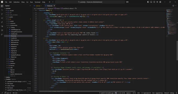178x94 pixels.
Task: Click the errors and warnings indicator
Action: pyautogui.click(x=15, y=93)
